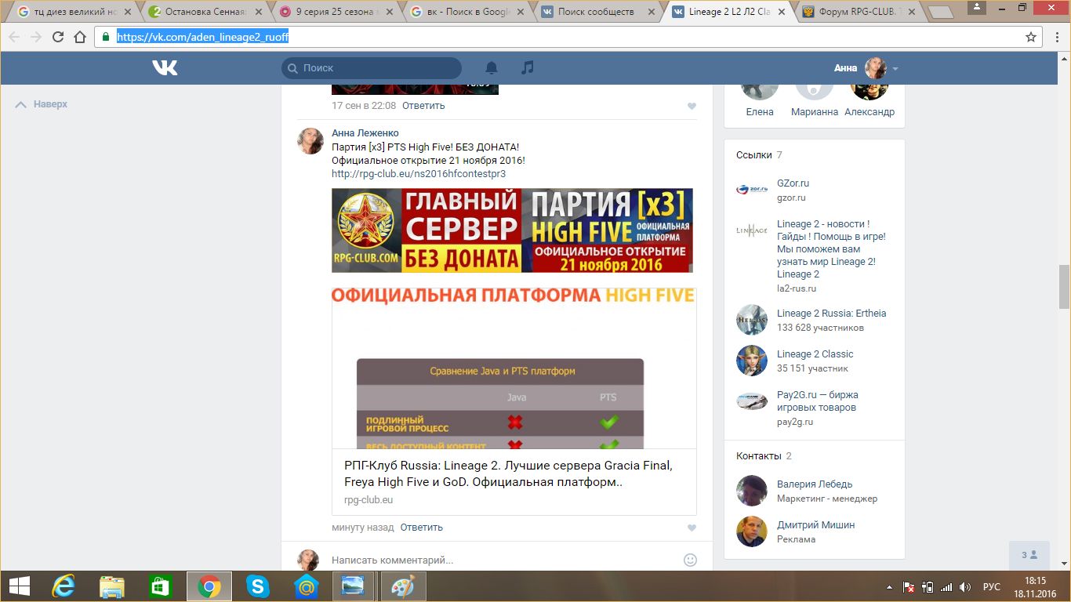Screen dimensions: 1071x602
Task: Open the Mail.ru Agent taskbar icon
Action: point(307,586)
